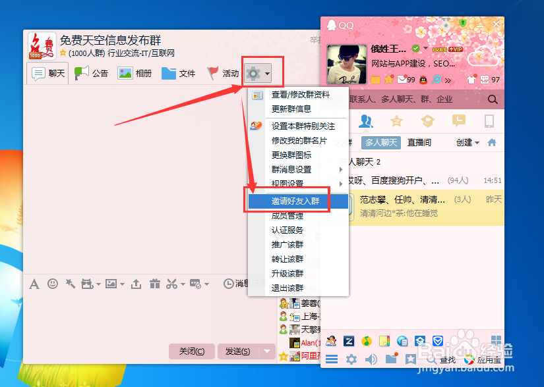Click the window shake icon
This screenshot has width=544, height=387.
point(71,284)
